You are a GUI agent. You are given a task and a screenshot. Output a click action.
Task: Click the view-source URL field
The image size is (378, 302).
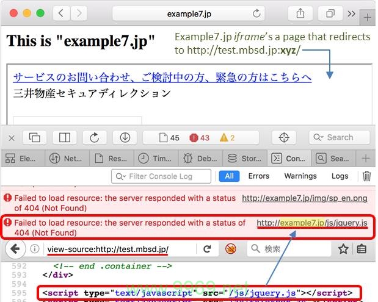107,249
